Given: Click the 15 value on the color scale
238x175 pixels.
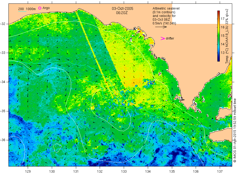Looking at the screenshot, I should 222,36.
